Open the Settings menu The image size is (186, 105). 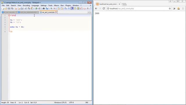44,6
